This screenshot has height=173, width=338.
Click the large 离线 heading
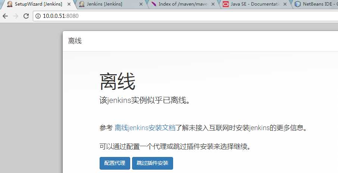pyautogui.click(x=118, y=81)
